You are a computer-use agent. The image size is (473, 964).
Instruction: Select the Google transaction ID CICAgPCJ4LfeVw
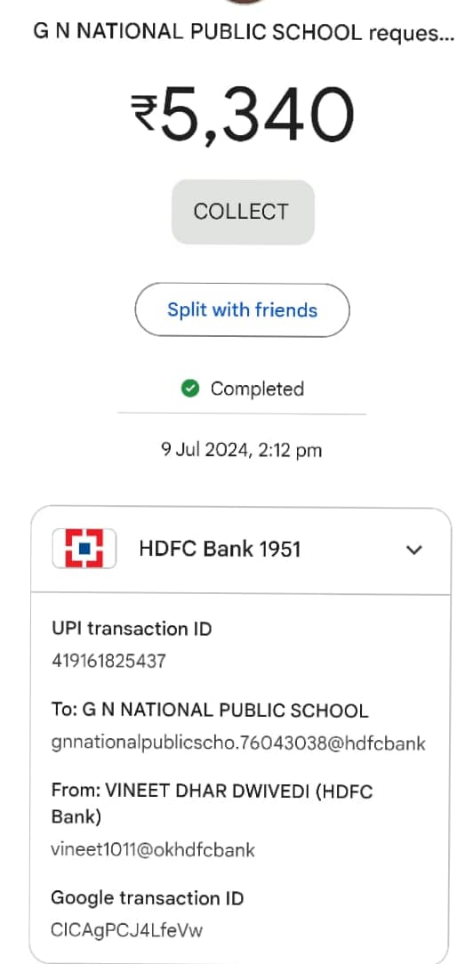127,930
